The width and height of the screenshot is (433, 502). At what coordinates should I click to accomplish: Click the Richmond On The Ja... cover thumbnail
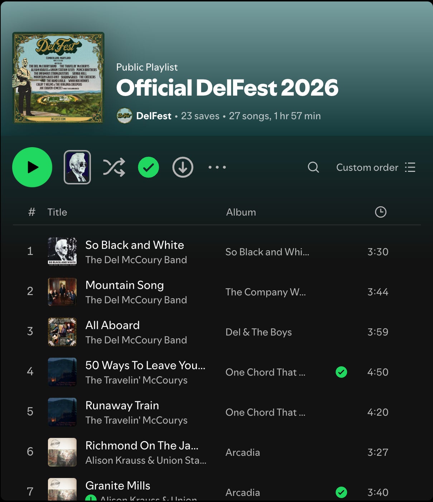(x=62, y=452)
